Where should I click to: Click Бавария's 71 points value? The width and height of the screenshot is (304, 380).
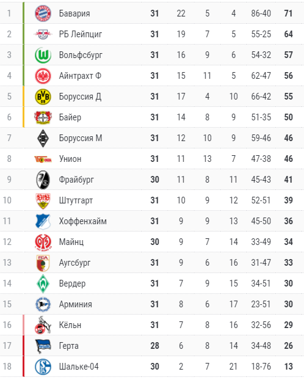click(x=288, y=13)
